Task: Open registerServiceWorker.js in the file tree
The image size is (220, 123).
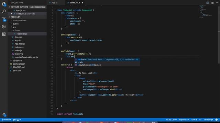Action: point(27,57)
